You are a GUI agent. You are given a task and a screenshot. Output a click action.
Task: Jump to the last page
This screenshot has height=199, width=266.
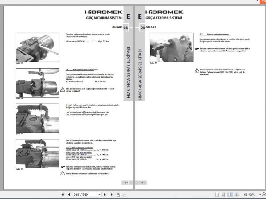pyautogui.click(x=111, y=195)
